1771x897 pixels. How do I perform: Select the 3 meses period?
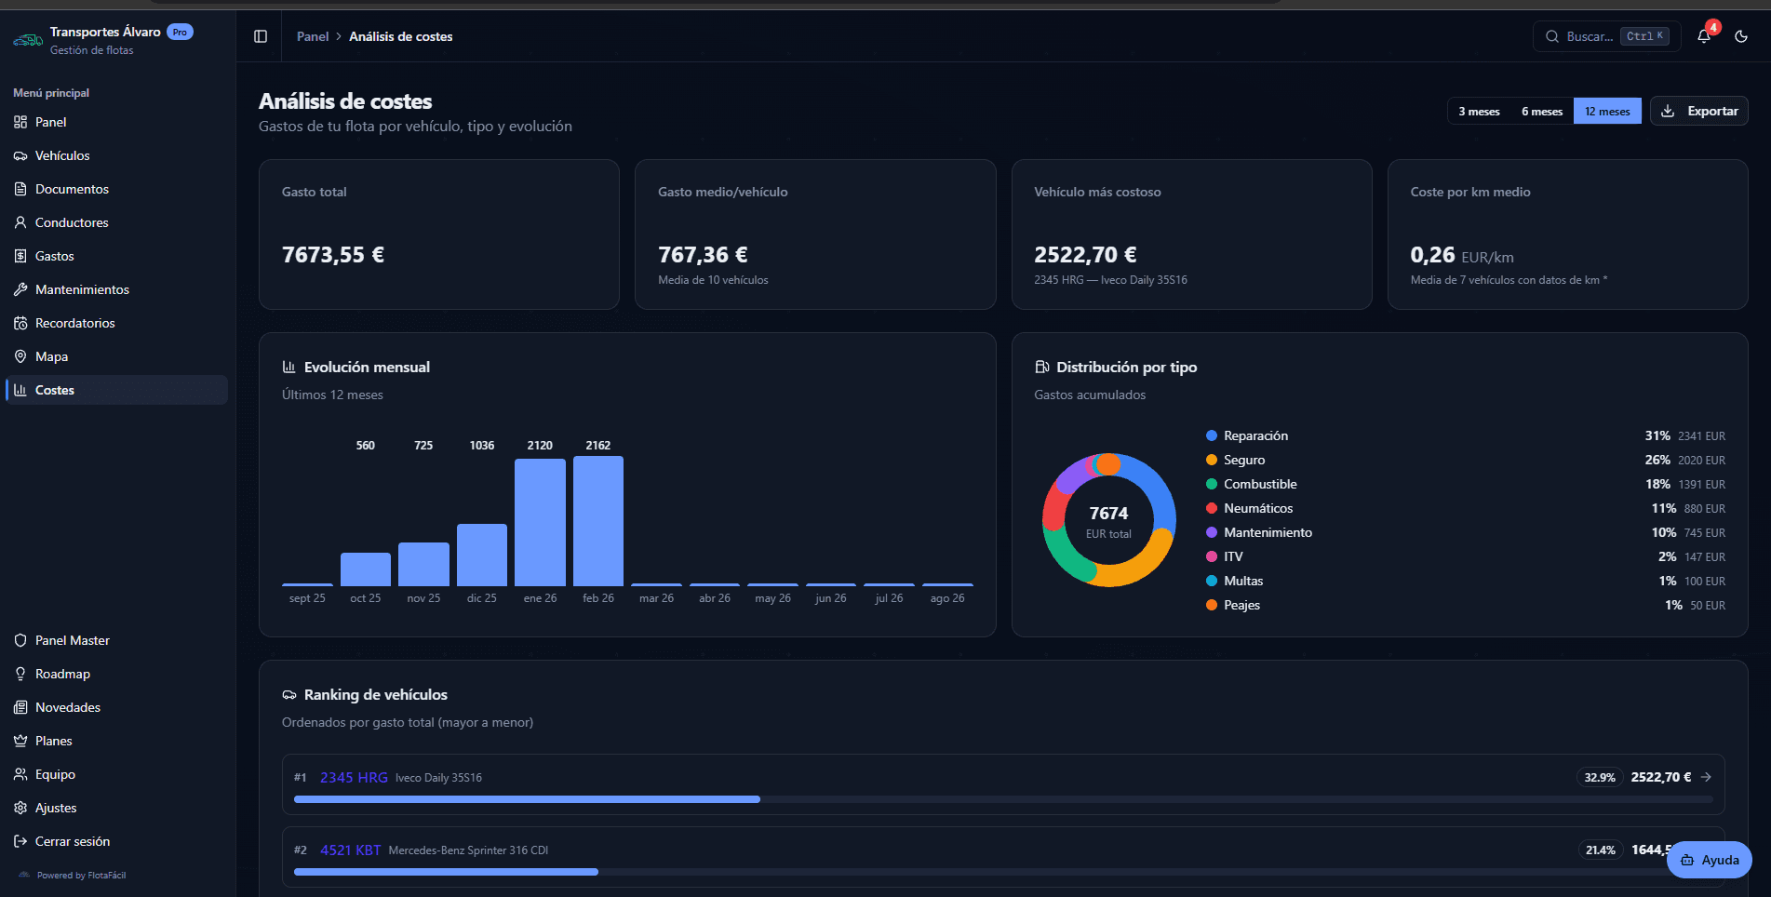tap(1479, 111)
